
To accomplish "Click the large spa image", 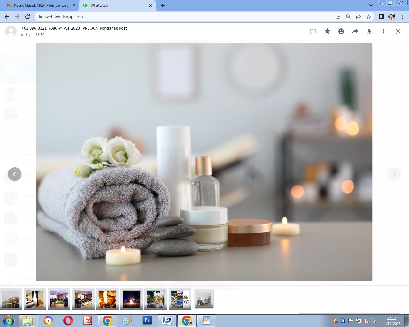I will click(204, 162).
